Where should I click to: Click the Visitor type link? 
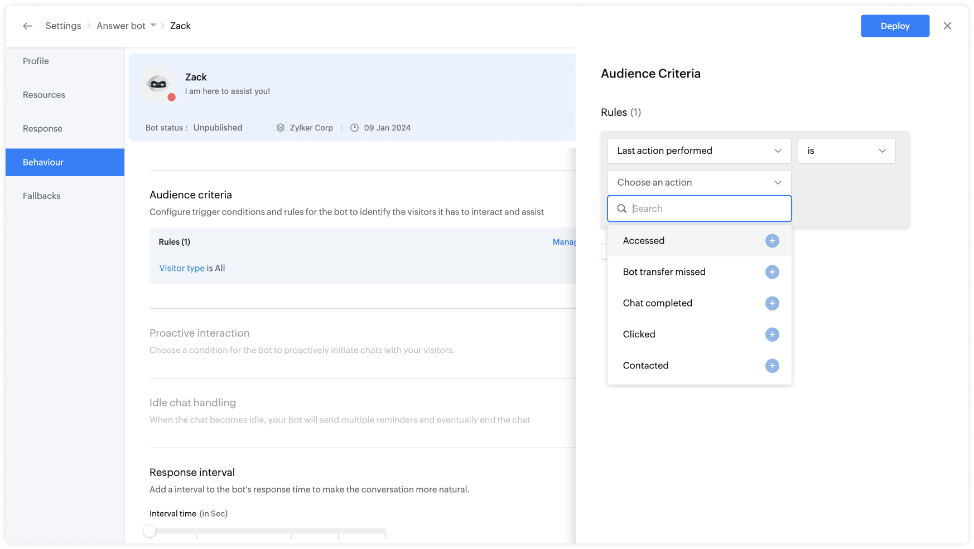click(x=182, y=268)
